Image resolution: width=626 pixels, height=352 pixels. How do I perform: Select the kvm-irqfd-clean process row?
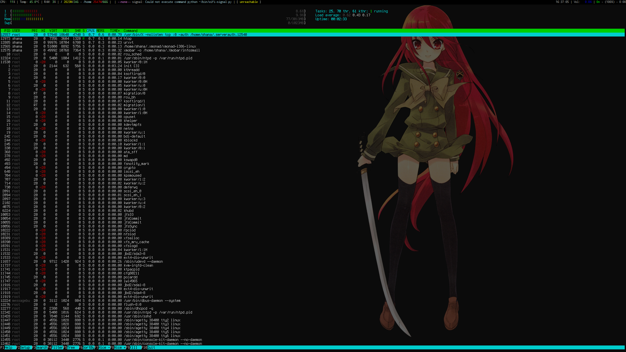(x=312, y=265)
